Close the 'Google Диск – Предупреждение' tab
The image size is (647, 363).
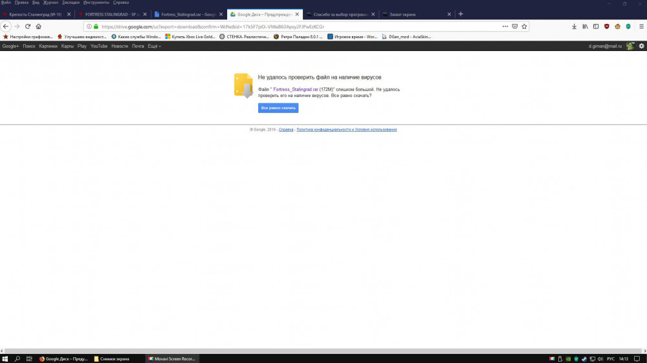tap(297, 14)
